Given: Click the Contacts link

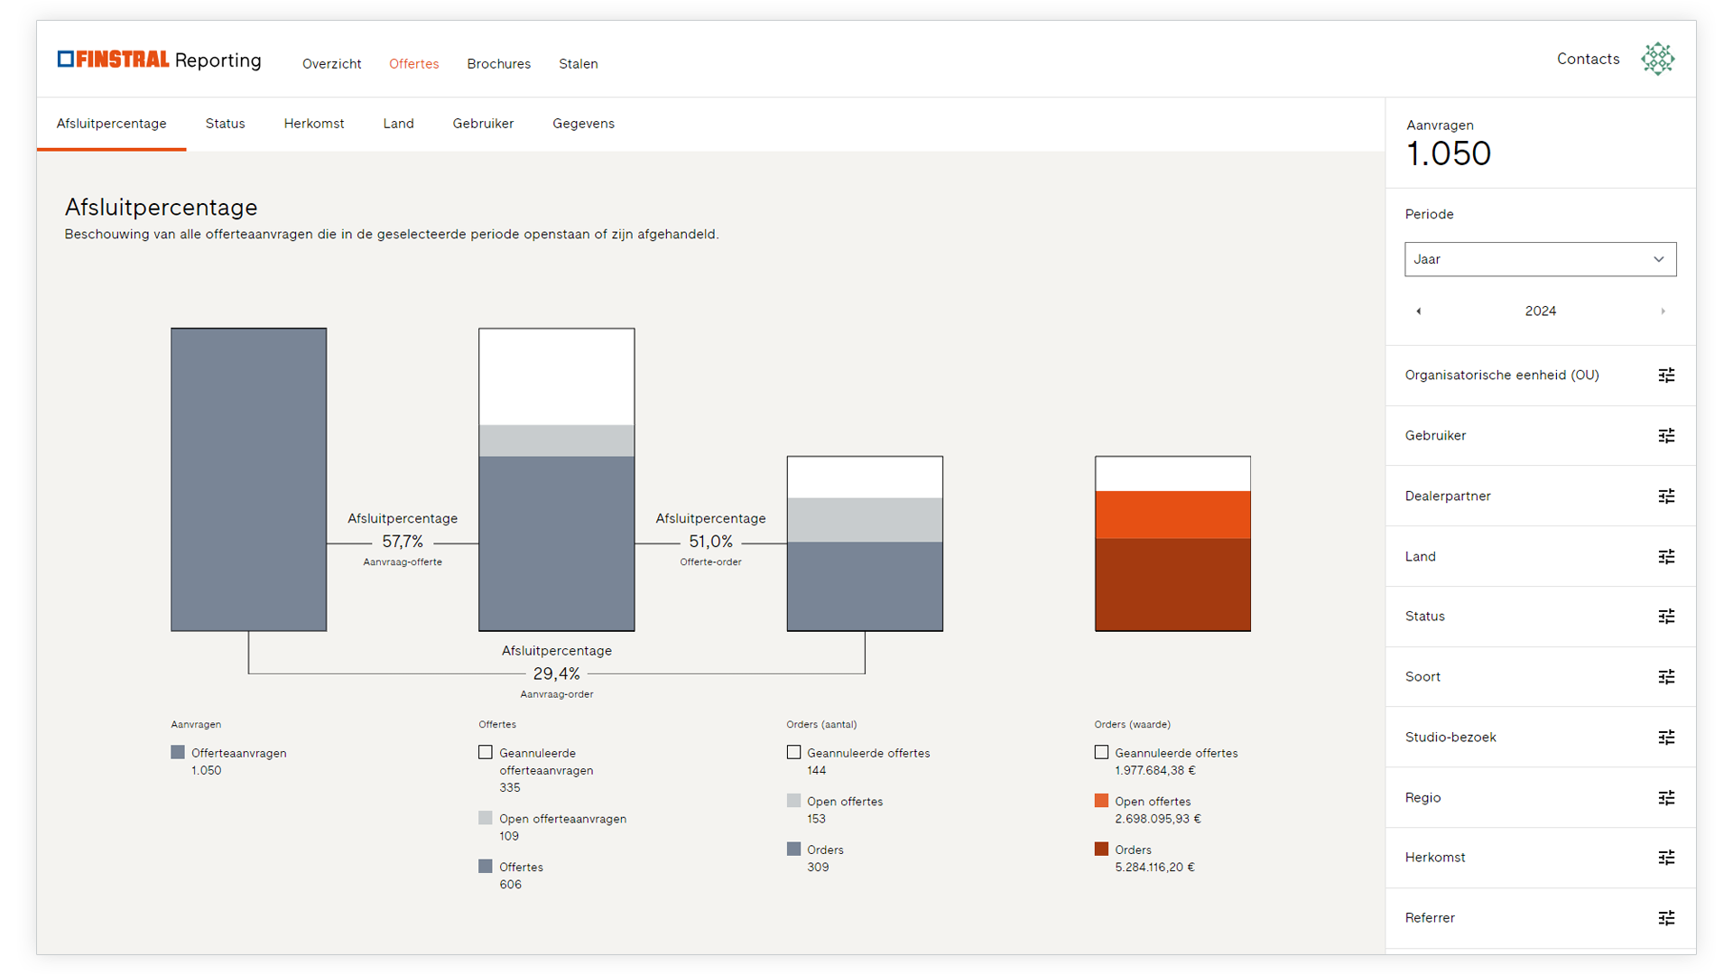Looking at the screenshot, I should pyautogui.click(x=1588, y=59).
